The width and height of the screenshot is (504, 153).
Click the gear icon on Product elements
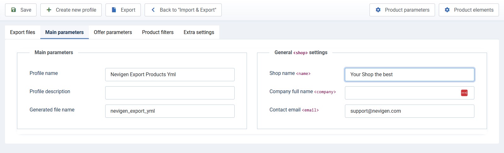coord(447,10)
